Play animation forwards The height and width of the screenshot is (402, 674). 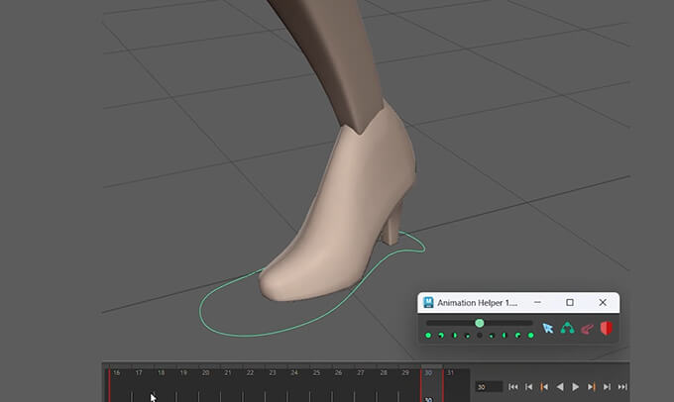(x=576, y=387)
